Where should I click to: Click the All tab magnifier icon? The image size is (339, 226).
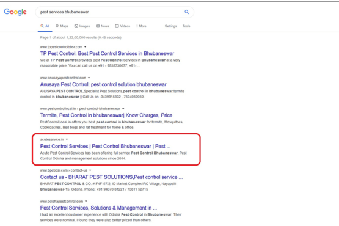[x=42, y=26]
